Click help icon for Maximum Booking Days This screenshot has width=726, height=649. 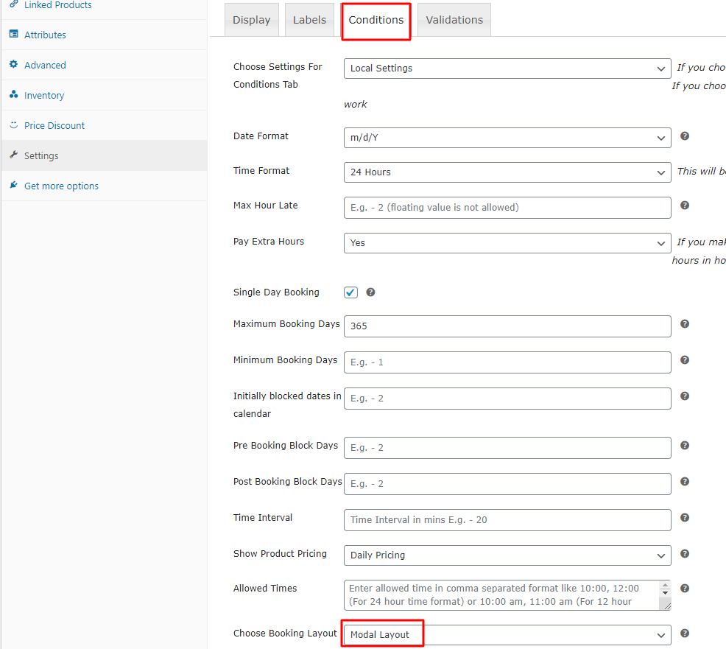coord(685,324)
